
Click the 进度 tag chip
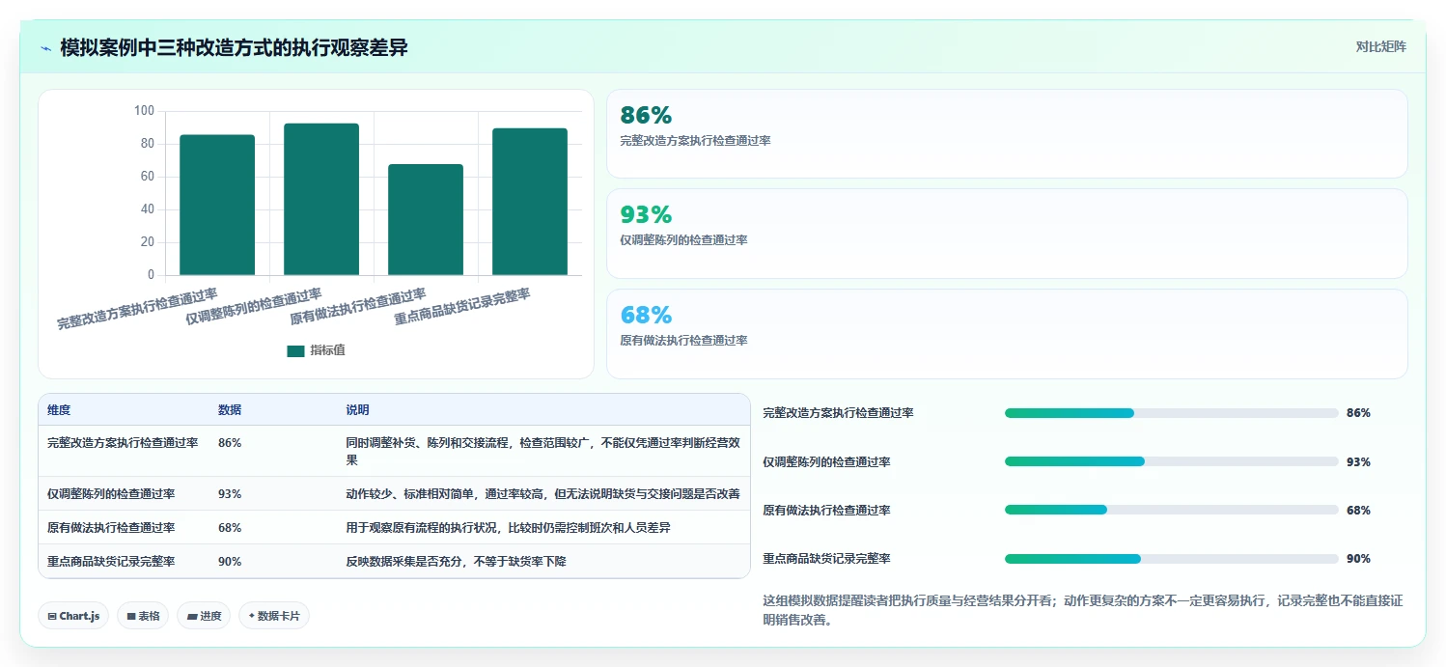tap(204, 616)
